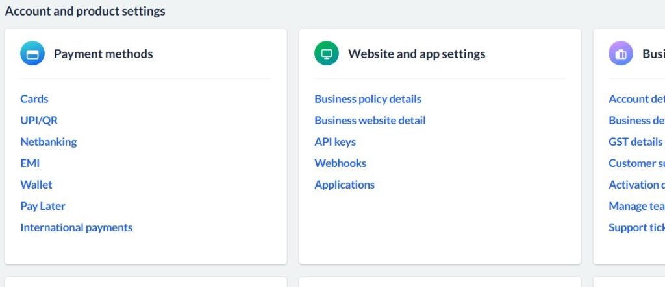Open UPI/QR settings

[39, 121]
